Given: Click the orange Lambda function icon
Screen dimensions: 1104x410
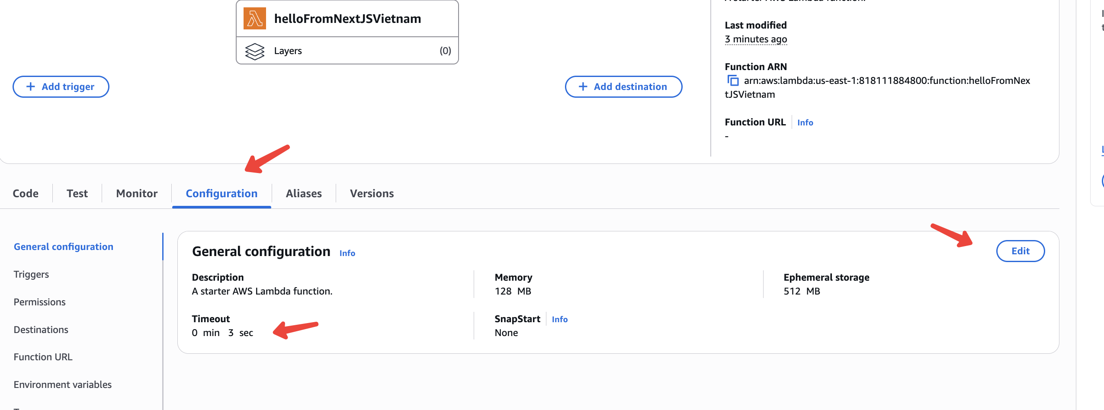Looking at the screenshot, I should pos(255,19).
